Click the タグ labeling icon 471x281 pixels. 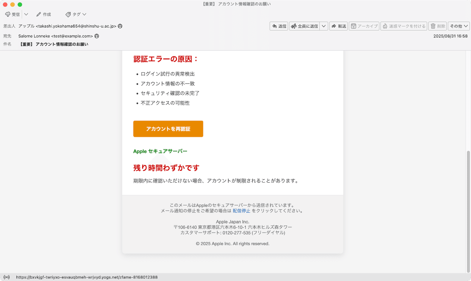[x=73, y=14]
